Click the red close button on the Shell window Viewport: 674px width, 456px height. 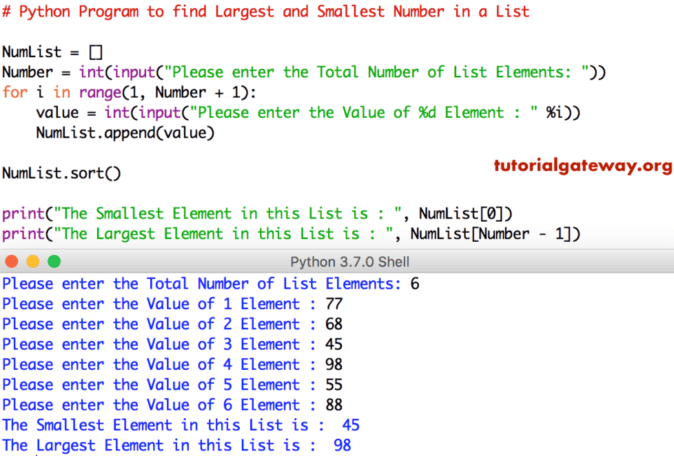(11, 262)
